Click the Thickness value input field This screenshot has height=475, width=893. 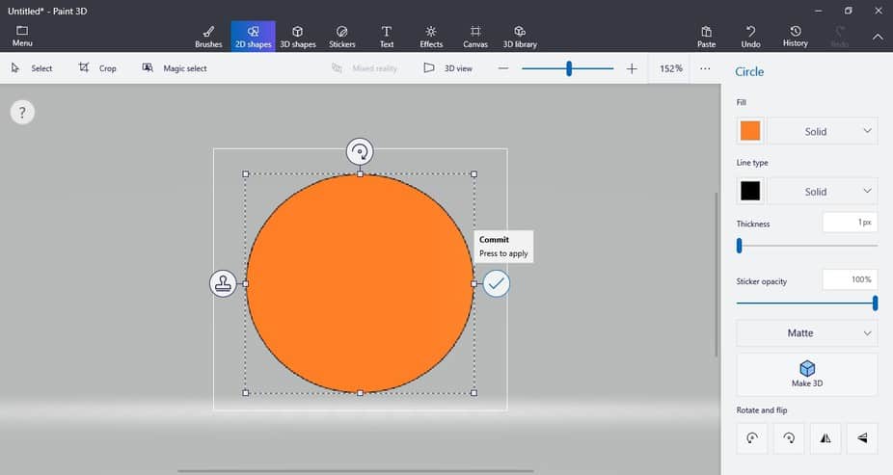click(x=849, y=223)
